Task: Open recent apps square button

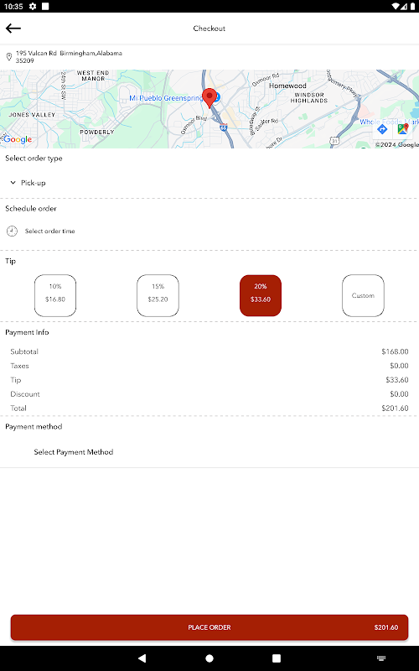Action: tap(277, 658)
